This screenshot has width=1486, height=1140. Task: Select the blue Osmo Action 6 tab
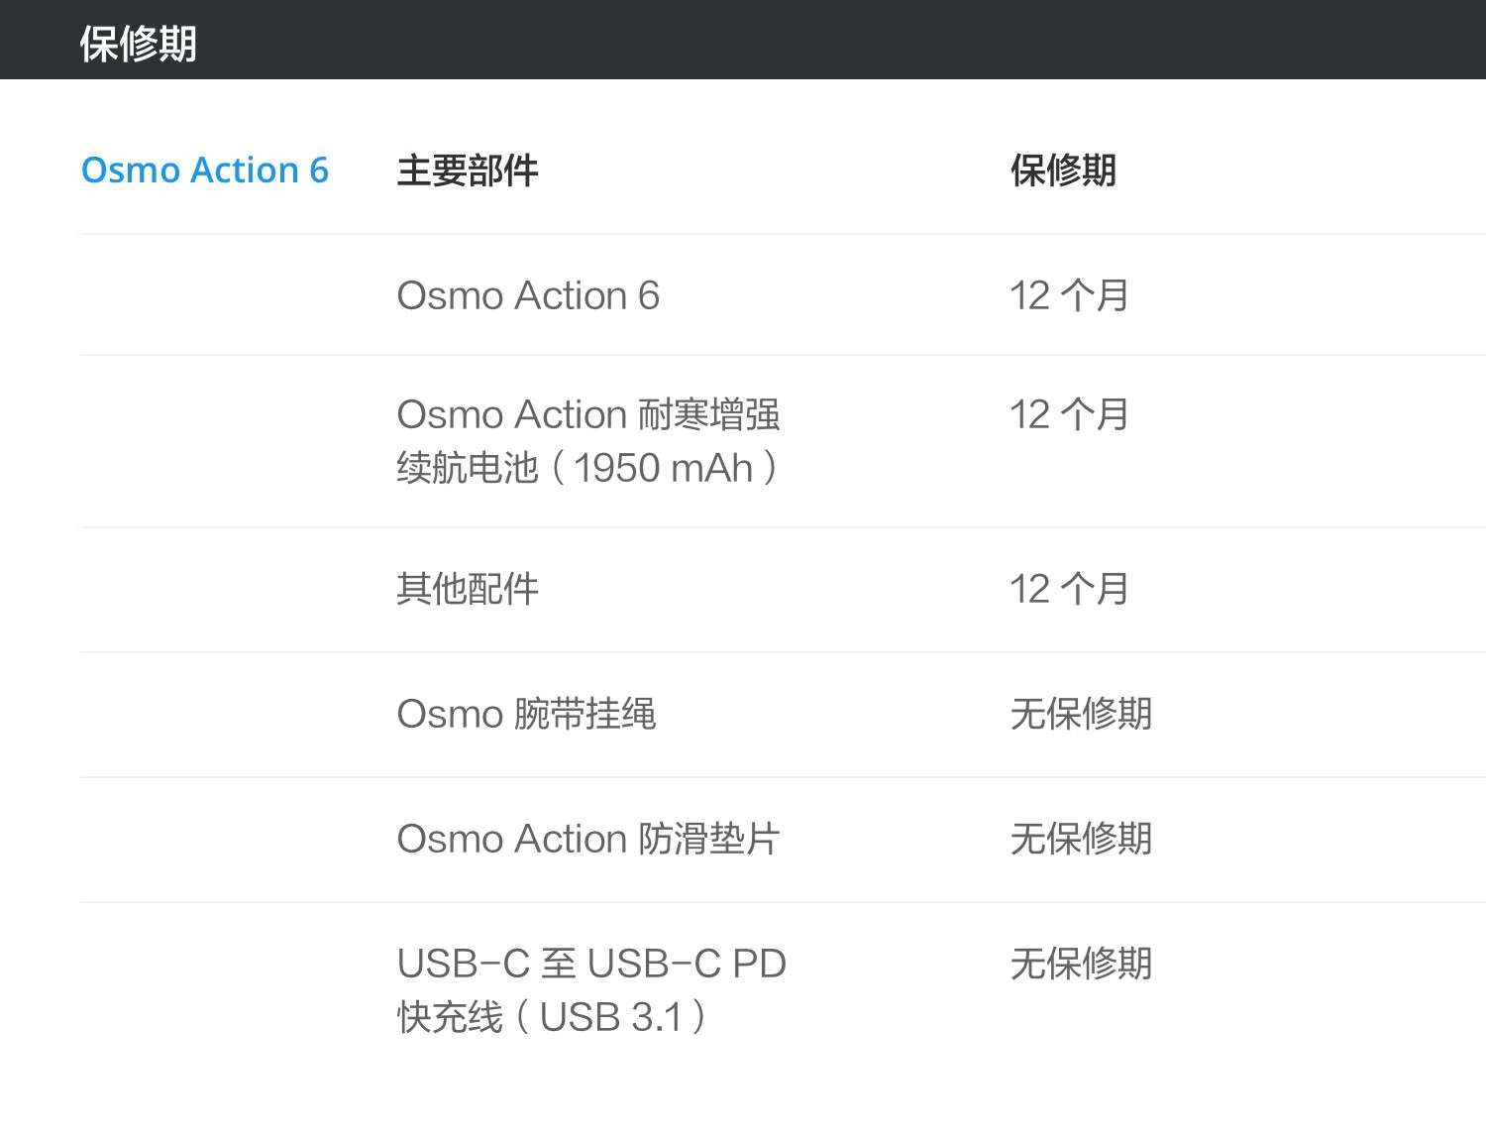[204, 171]
